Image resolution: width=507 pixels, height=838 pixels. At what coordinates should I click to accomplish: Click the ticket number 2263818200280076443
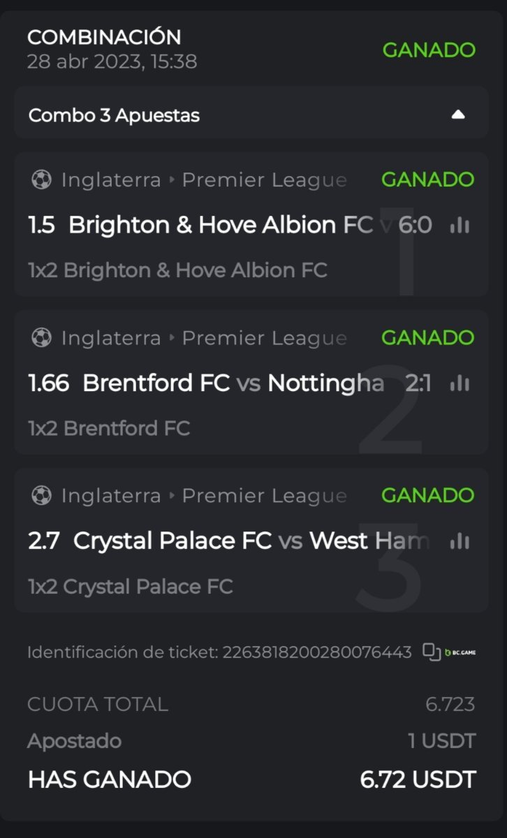(x=316, y=652)
